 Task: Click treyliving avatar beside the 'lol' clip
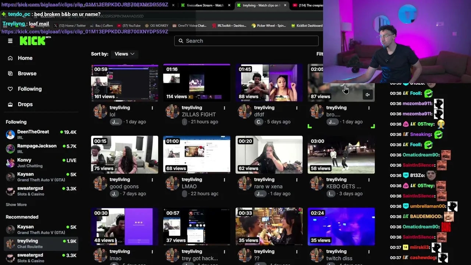(100, 111)
